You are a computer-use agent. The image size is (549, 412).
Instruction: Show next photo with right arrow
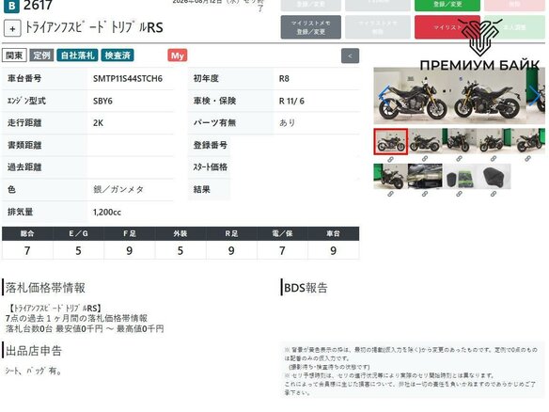point(534,95)
